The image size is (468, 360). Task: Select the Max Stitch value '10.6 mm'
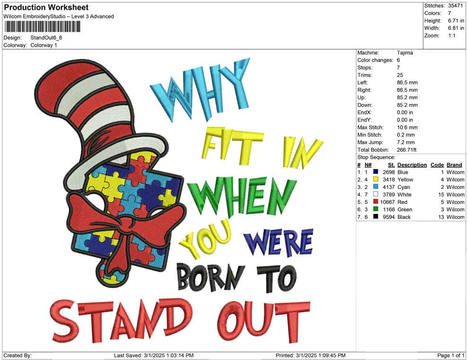pyautogui.click(x=407, y=128)
